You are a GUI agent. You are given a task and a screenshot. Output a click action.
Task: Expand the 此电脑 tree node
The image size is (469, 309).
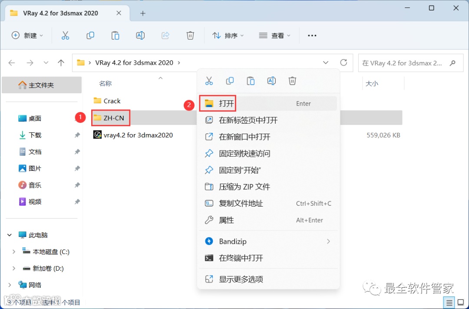(x=10, y=235)
